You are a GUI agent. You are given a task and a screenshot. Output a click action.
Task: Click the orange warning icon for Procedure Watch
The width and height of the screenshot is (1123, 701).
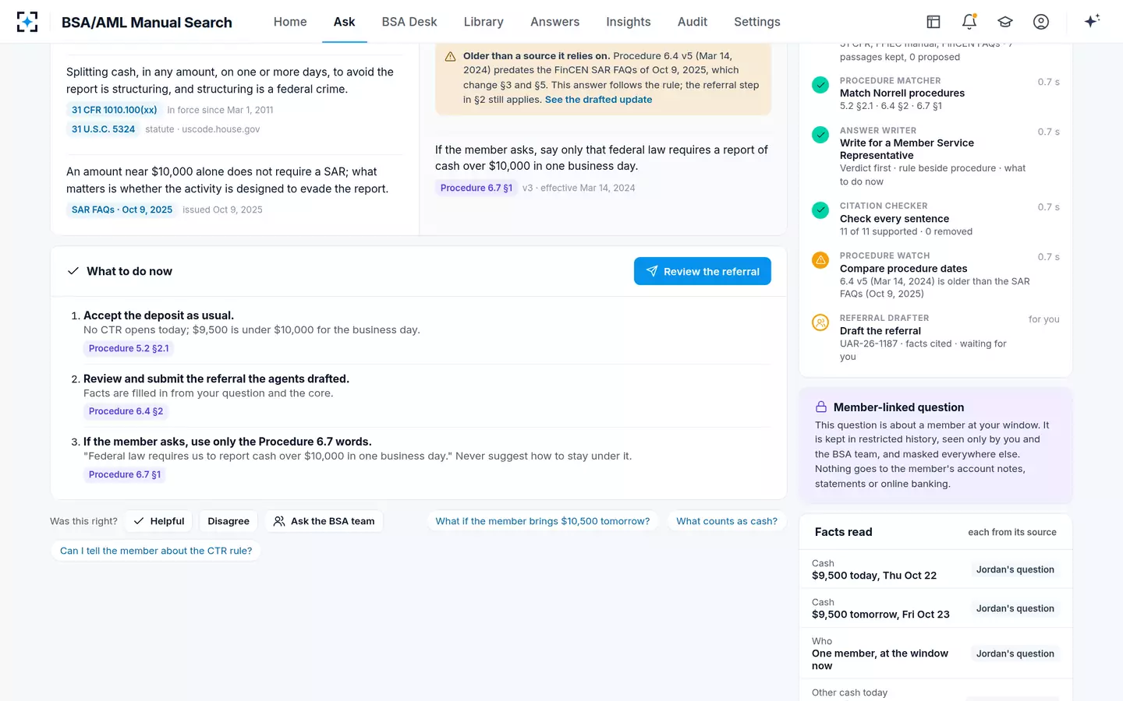coord(820,260)
